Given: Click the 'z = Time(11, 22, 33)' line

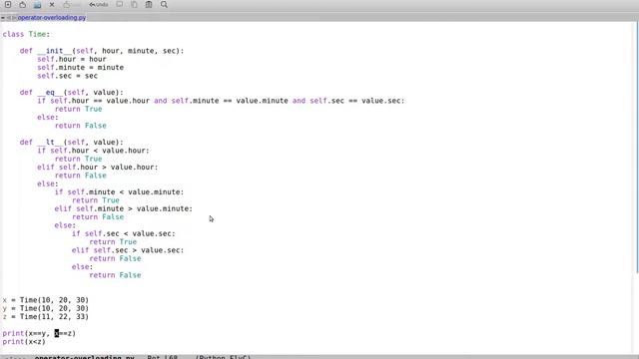Looking at the screenshot, I should click(46, 317).
